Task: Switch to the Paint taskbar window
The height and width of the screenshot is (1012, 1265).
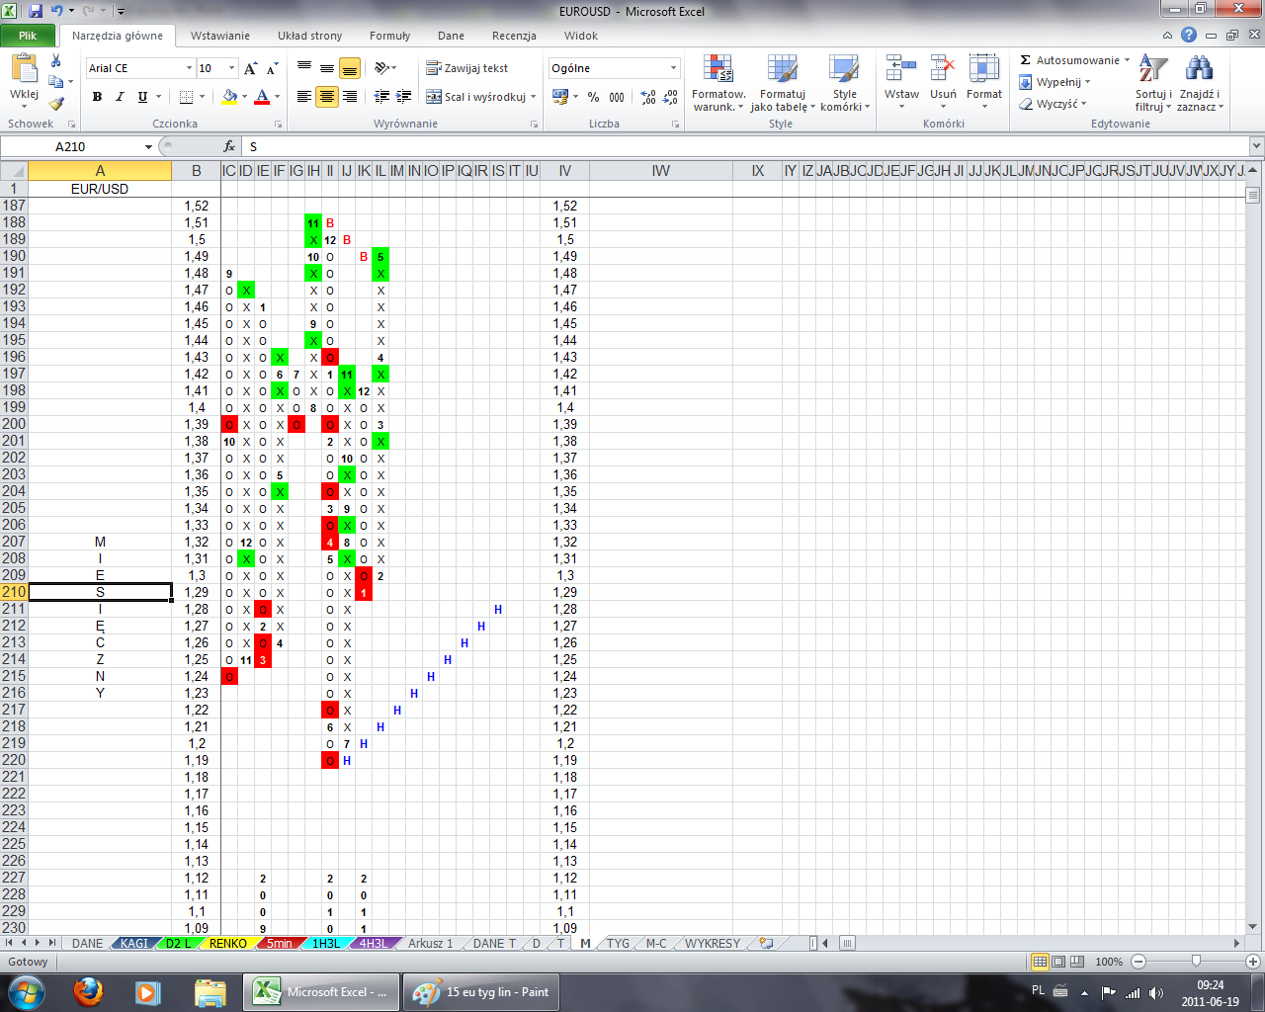Action: click(480, 992)
